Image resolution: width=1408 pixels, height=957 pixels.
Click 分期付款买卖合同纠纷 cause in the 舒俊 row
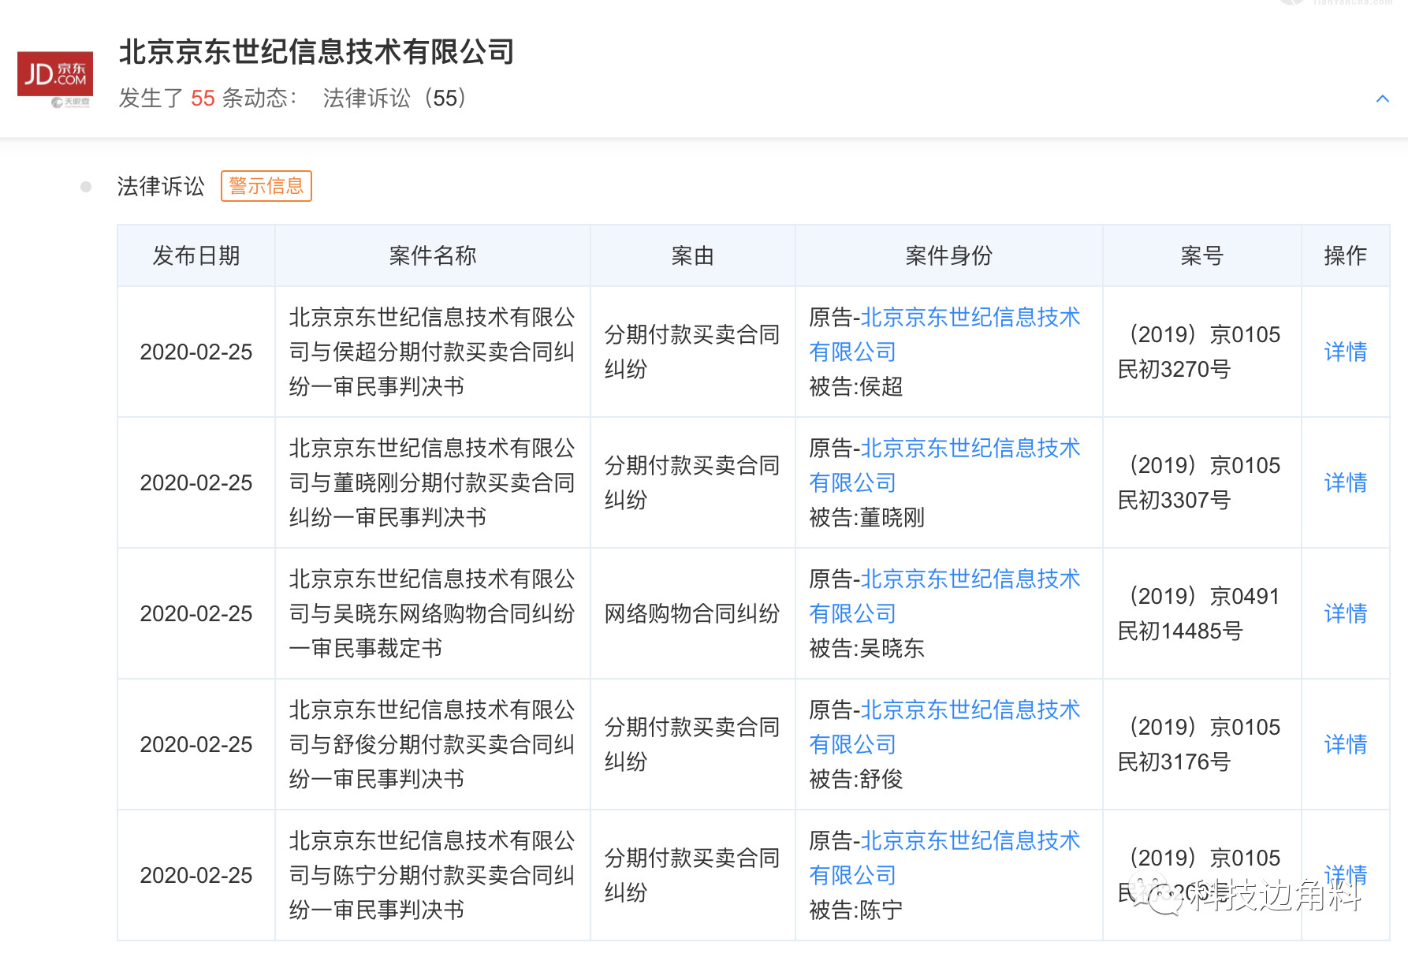[692, 744]
